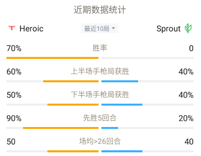Click Heroic's orange 70% win rate bar
Viewport: 201px width, 156px height.
(x=52, y=58)
